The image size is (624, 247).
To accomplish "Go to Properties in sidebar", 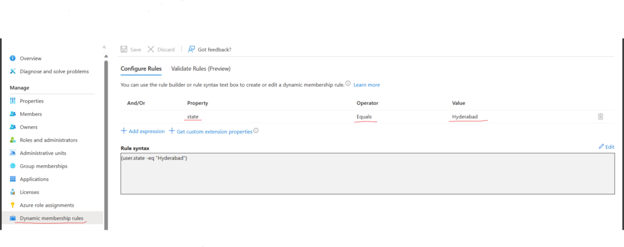I will click(x=32, y=101).
